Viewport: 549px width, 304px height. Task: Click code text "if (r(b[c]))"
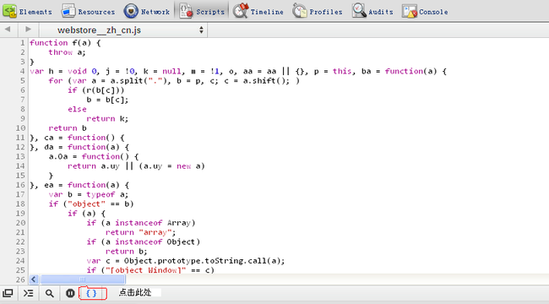pos(96,90)
